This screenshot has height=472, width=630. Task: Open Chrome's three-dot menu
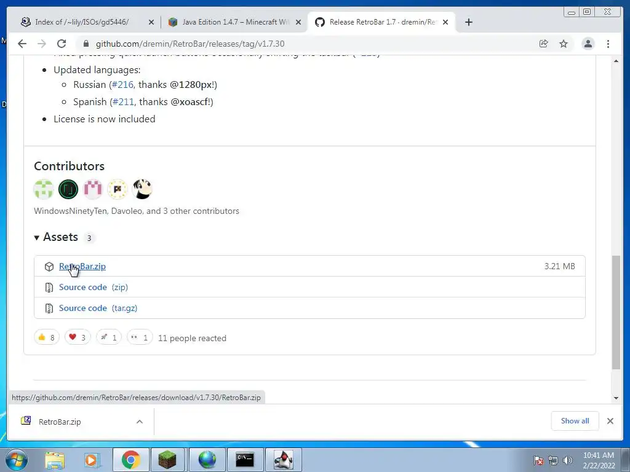coord(608,44)
